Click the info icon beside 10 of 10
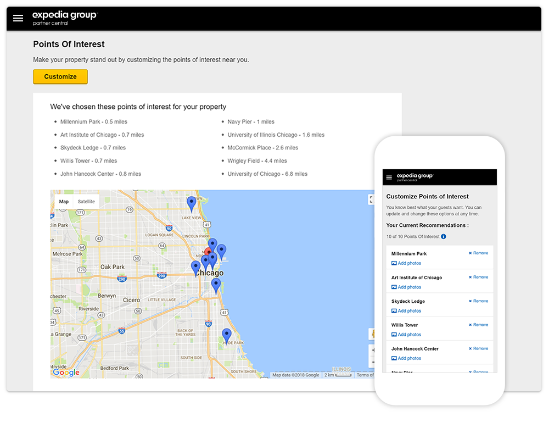The height and width of the screenshot is (422, 560). point(443,236)
